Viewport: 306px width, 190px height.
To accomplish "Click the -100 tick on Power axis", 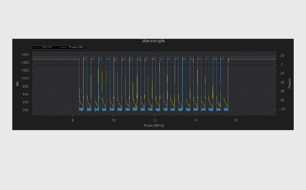I will (x=282, y=109).
